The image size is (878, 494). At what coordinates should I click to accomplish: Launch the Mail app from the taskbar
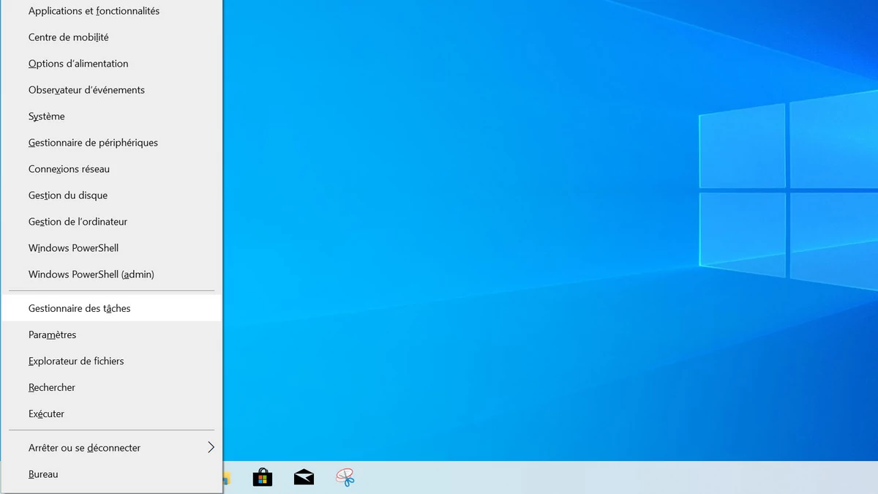[304, 477]
